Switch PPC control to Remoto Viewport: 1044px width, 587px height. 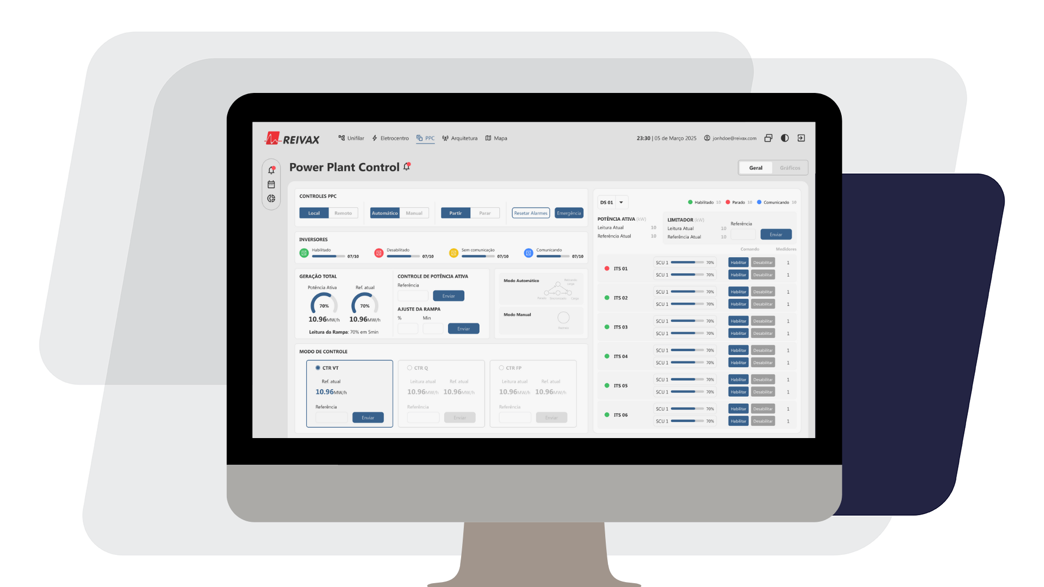click(343, 213)
